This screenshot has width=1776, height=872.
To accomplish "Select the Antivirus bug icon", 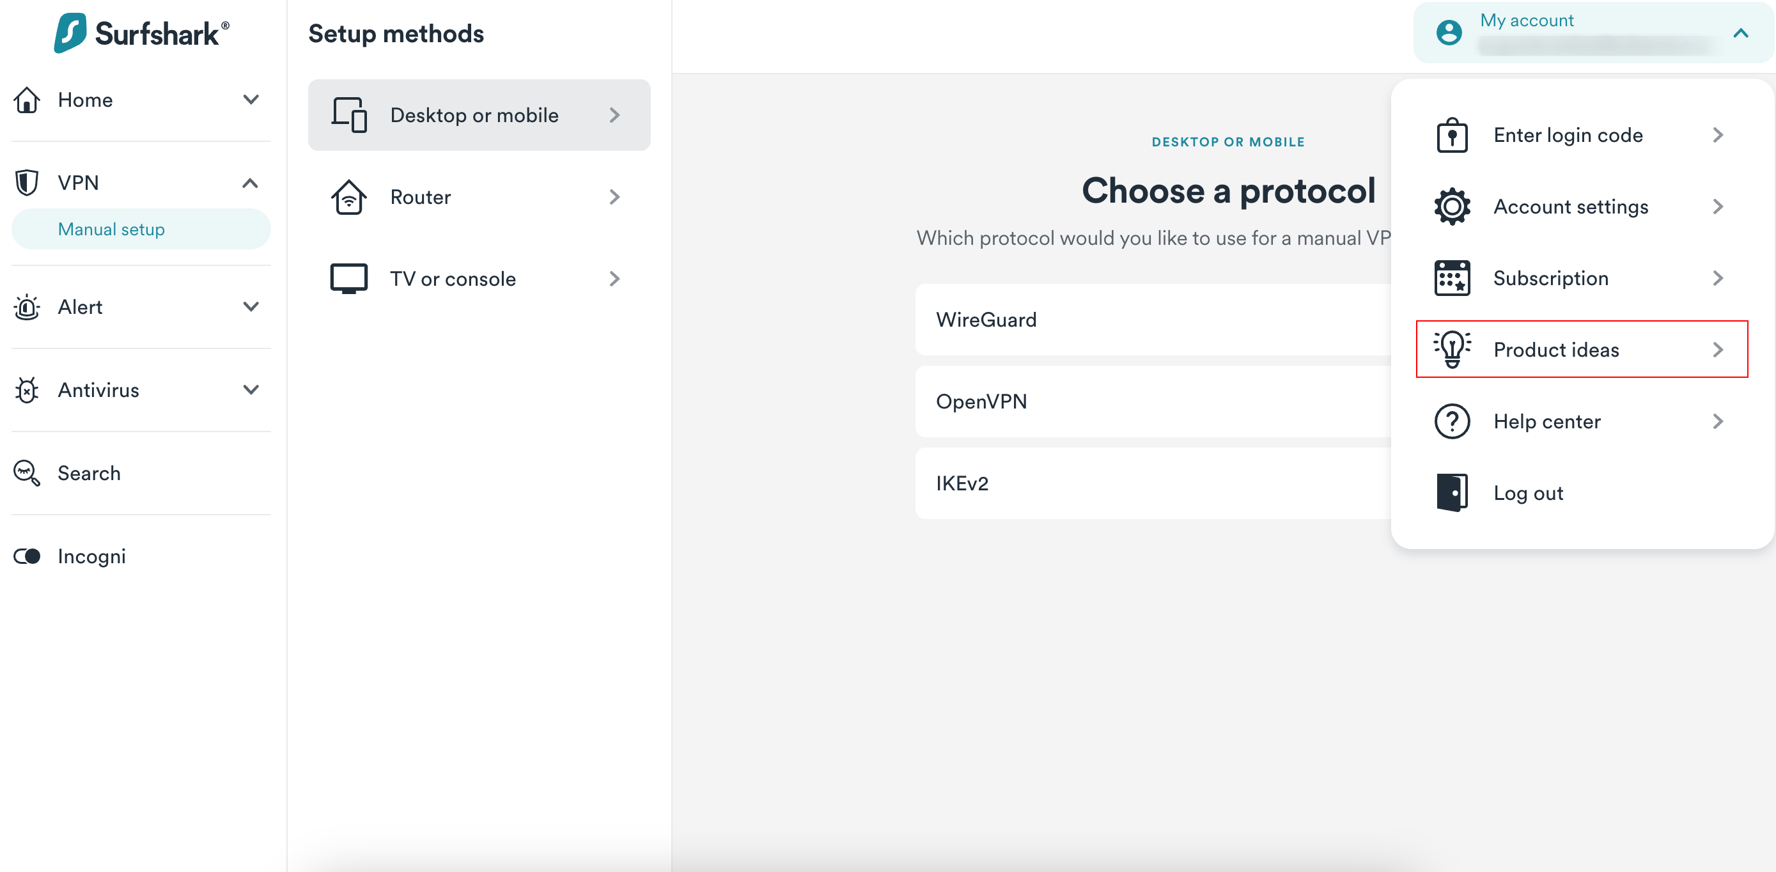I will tap(27, 390).
